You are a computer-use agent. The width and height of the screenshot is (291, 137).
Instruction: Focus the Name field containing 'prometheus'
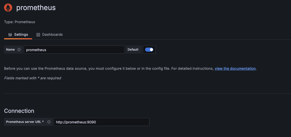point(74,50)
